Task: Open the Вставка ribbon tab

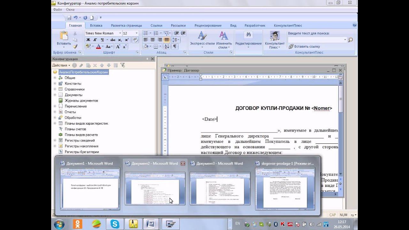Action: click(96, 26)
